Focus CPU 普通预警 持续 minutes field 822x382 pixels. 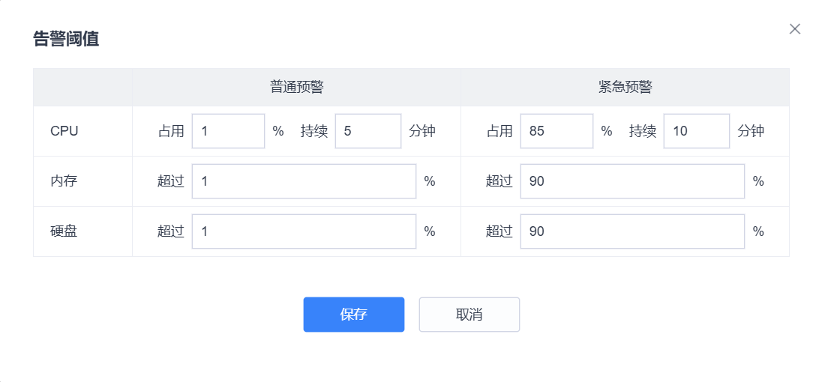click(368, 131)
